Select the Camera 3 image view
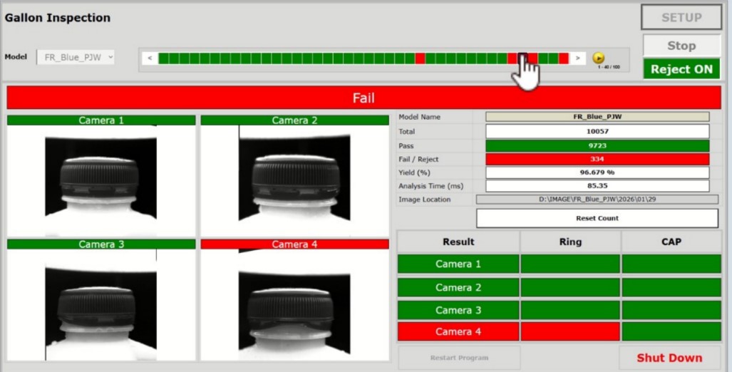Viewport: 732px width, 372px height. tap(100, 304)
